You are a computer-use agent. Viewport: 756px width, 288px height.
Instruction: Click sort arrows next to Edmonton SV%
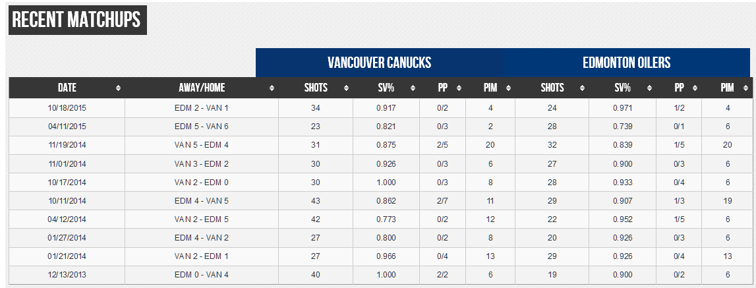(649, 88)
